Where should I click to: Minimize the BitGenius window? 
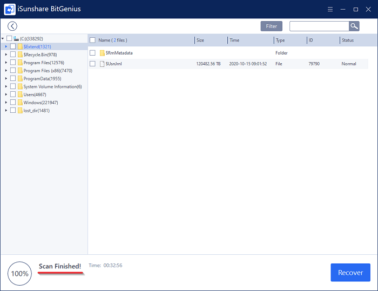tap(343, 9)
